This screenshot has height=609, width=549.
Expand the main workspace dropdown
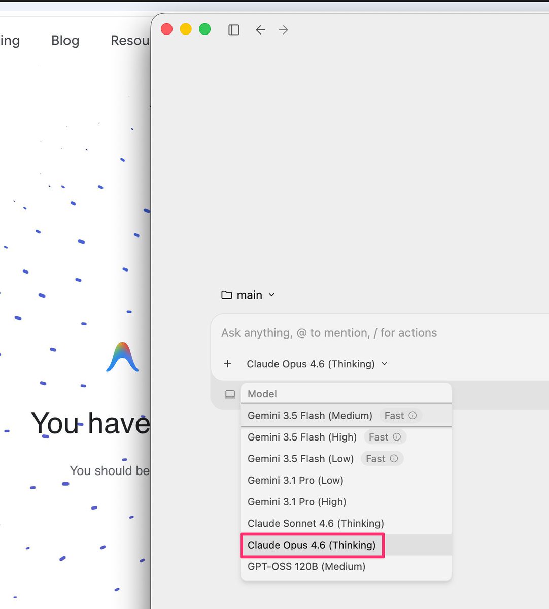[248, 295]
